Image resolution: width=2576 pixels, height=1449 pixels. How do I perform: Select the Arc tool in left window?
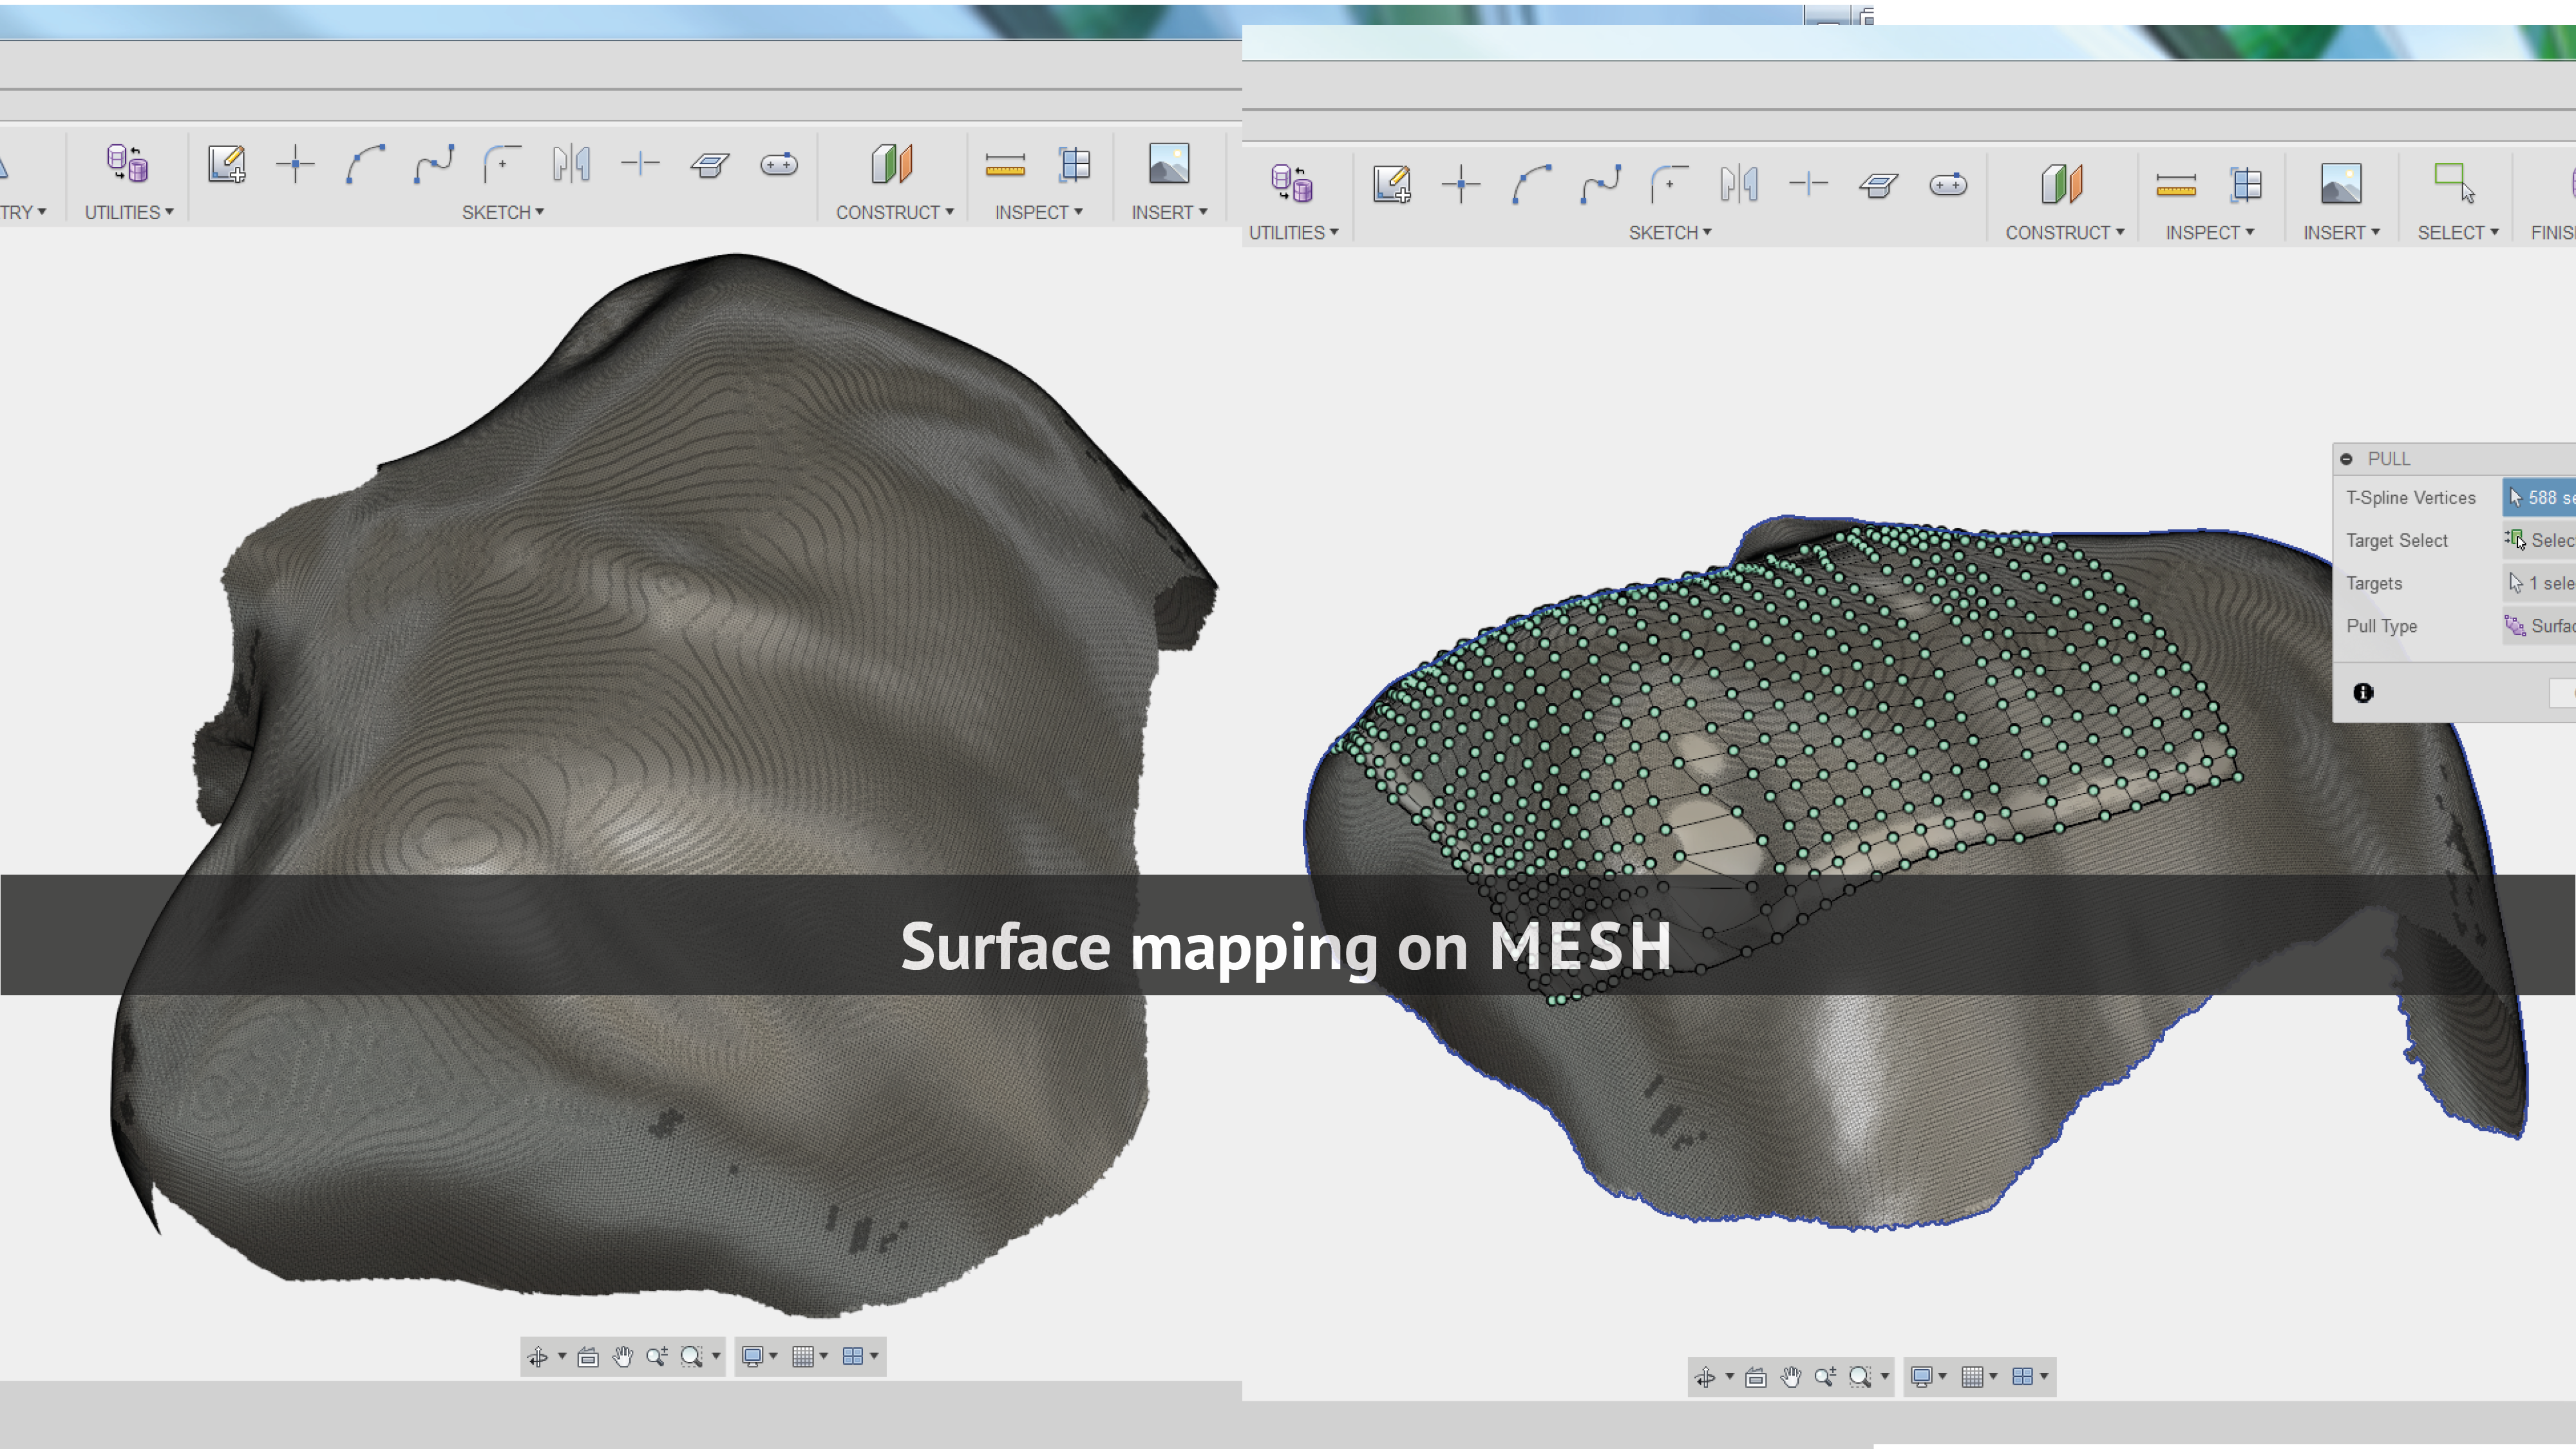365,163
